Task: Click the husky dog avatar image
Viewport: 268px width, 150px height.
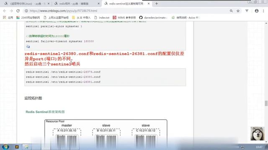Action: click(258, 133)
